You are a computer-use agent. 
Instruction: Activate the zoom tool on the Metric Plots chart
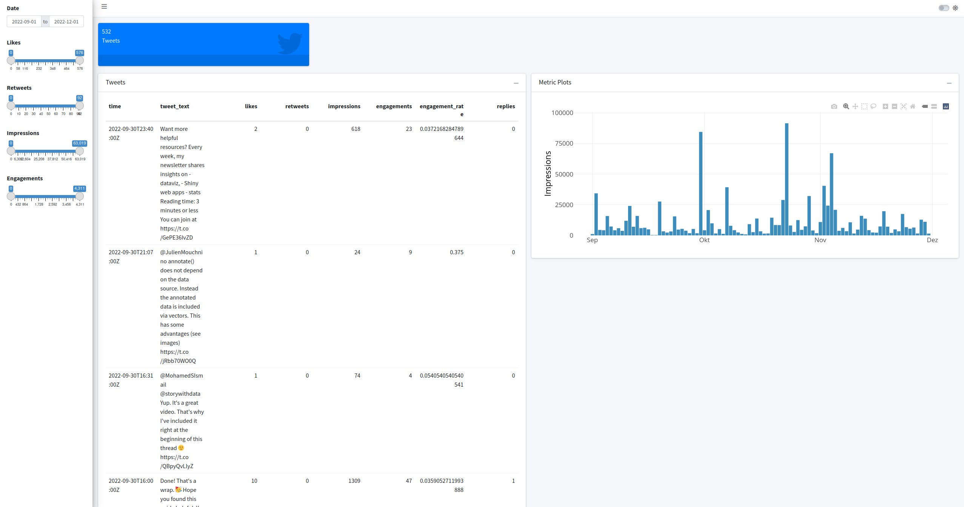tap(845, 106)
